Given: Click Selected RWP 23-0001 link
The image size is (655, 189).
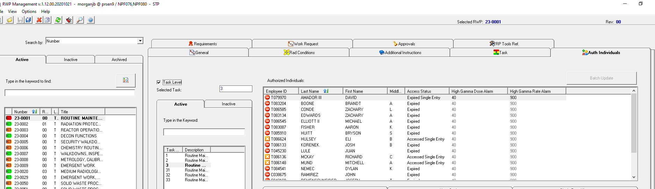Looking at the screenshot, I should 493,22.
